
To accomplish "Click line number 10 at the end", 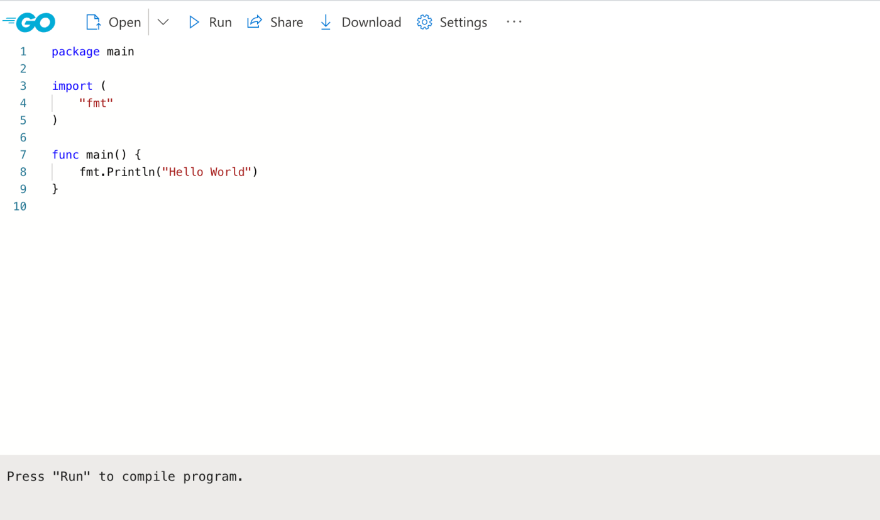I will click(20, 206).
